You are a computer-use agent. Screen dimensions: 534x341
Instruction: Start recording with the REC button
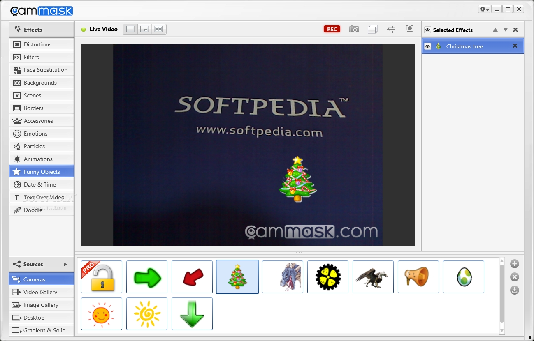coord(332,29)
